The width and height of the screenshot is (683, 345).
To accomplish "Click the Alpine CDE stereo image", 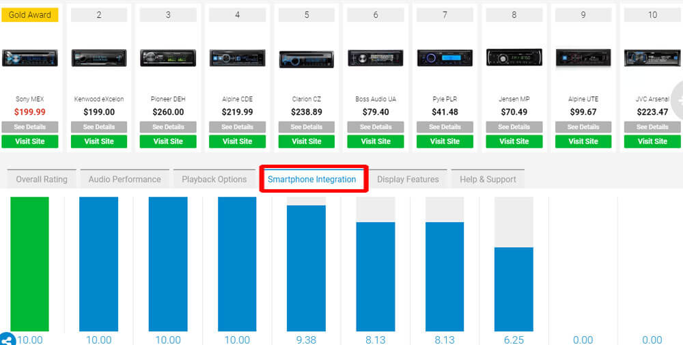I will coord(238,58).
